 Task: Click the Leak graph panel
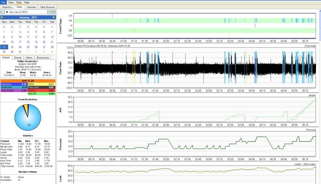tap(195, 175)
